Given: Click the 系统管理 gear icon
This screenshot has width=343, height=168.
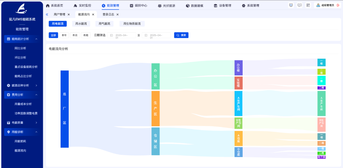Looking at the screenshot, I should pyautogui.click(x=244, y=6).
